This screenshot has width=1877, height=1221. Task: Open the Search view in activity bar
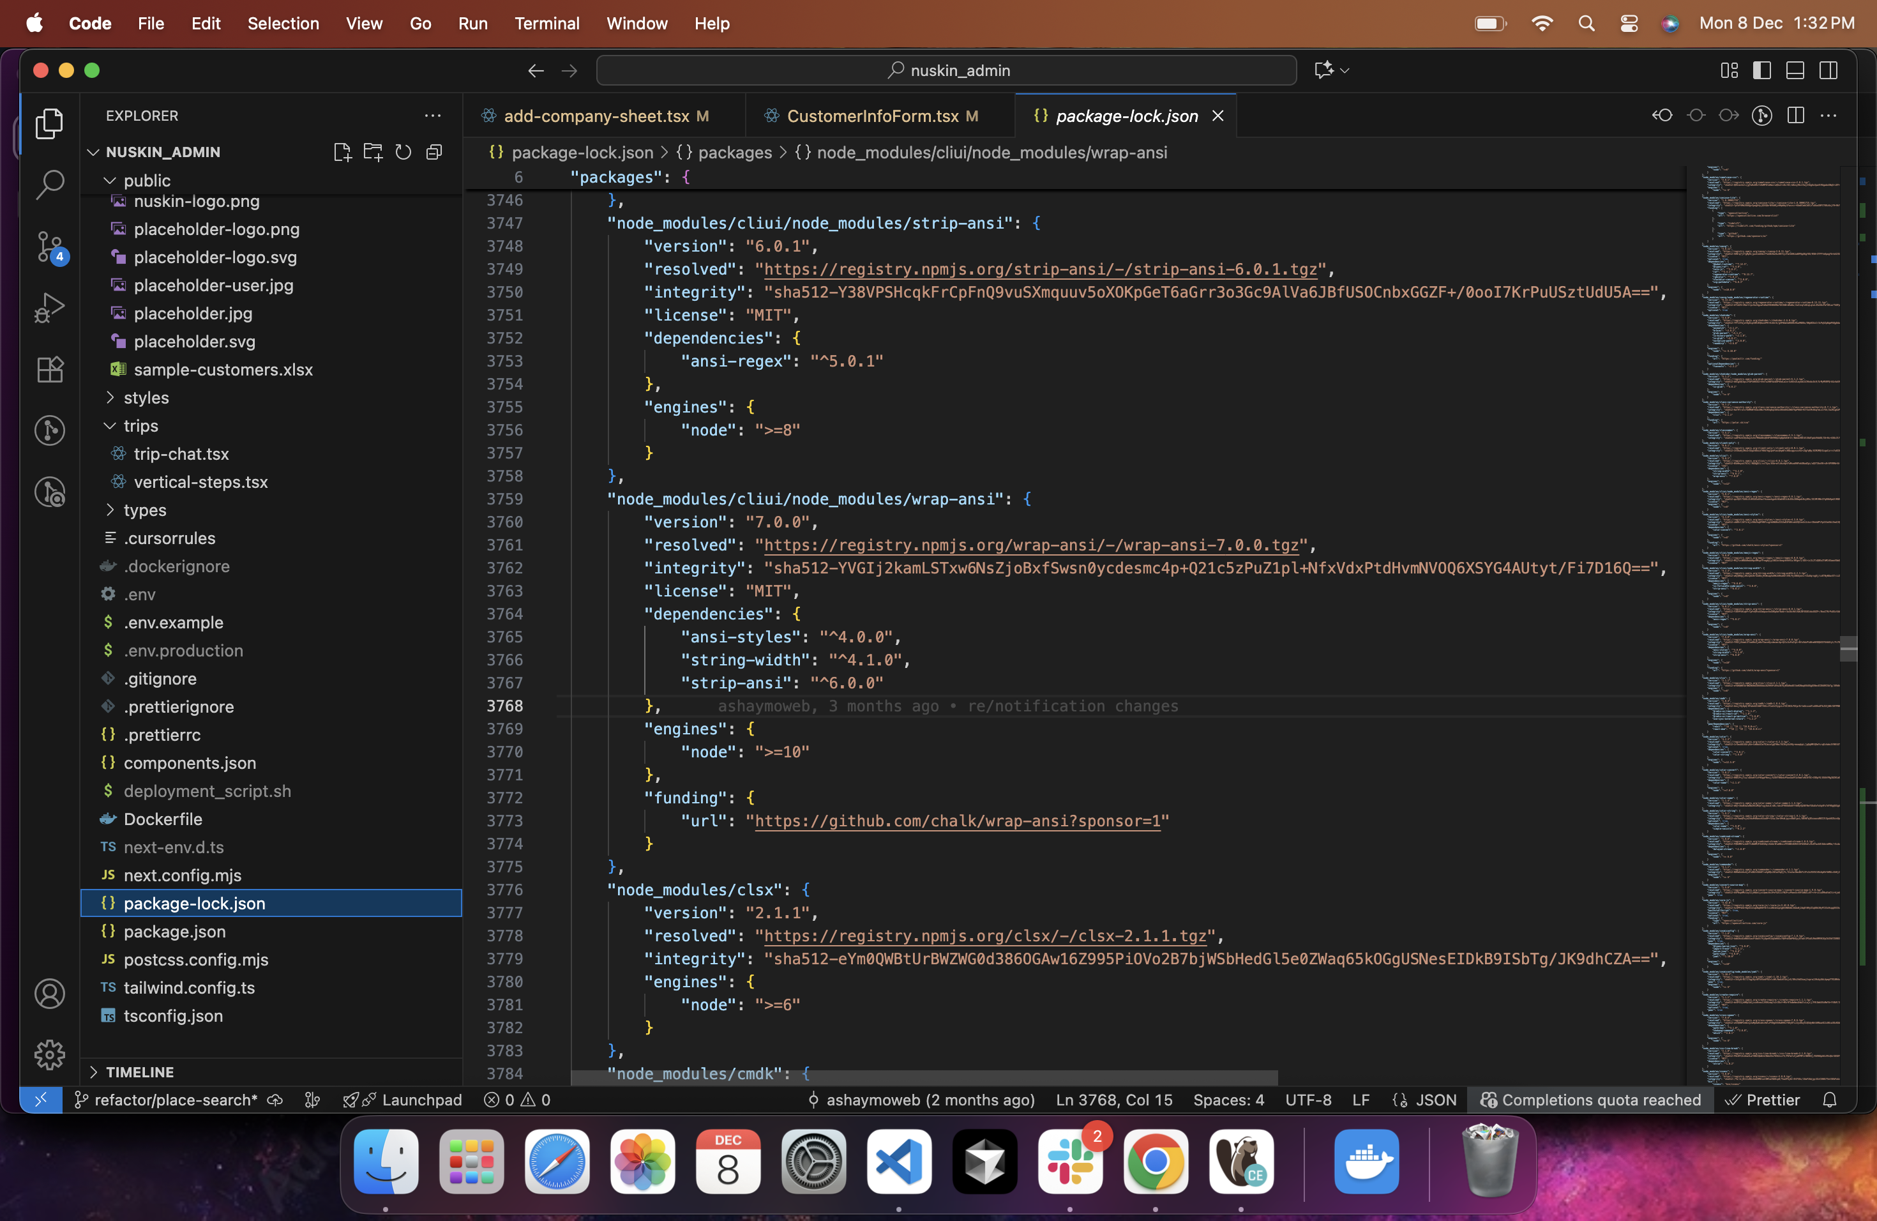(x=50, y=185)
